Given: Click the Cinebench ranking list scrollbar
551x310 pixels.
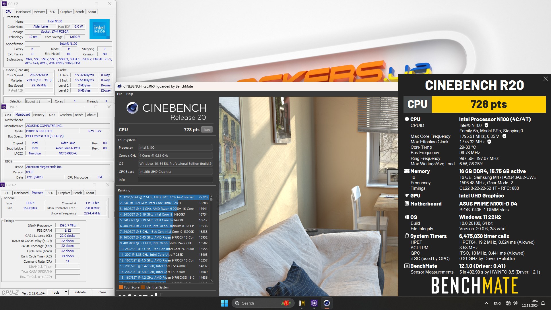Looking at the screenshot, I should (x=211, y=238).
